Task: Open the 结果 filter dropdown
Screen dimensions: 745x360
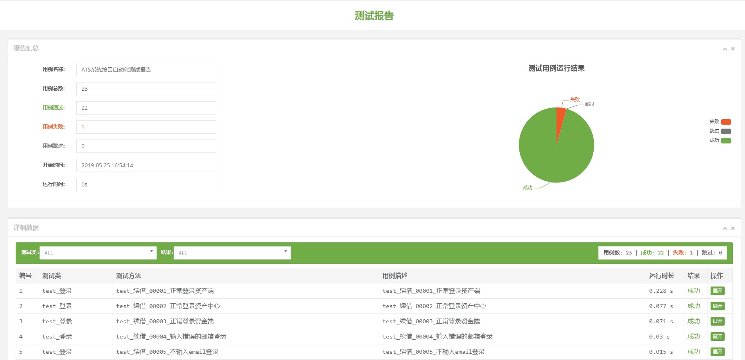Action: point(232,253)
